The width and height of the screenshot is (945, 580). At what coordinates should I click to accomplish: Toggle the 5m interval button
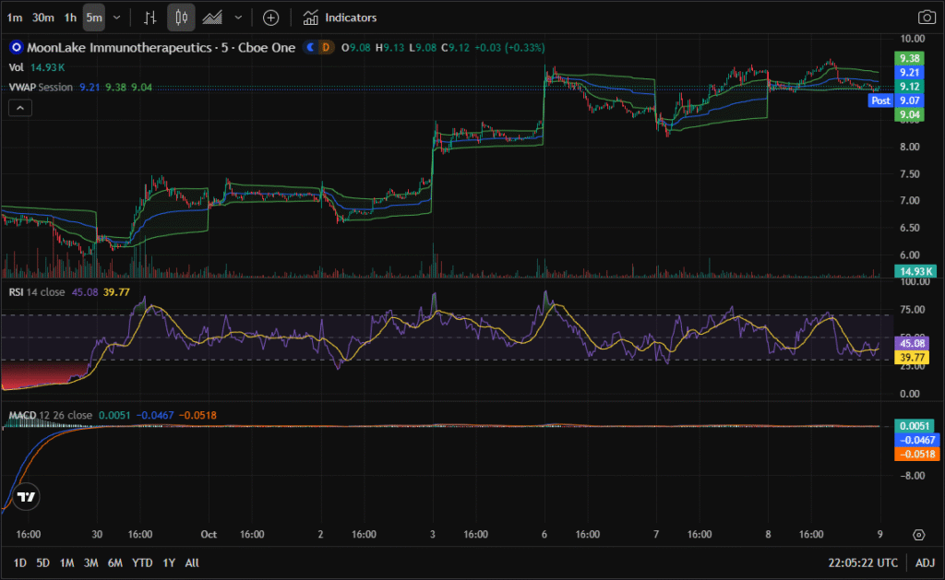[93, 18]
